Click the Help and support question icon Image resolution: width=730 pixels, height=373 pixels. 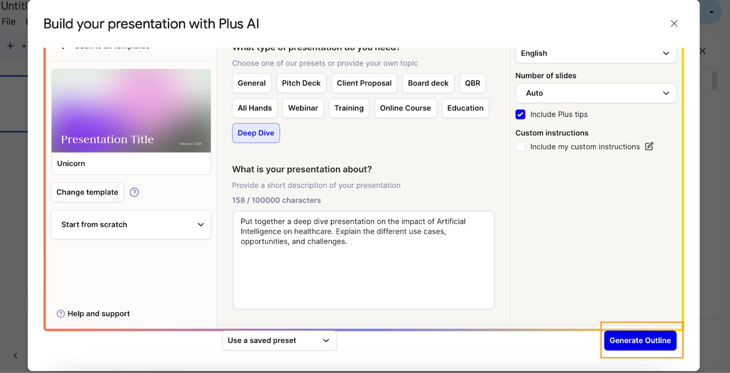coord(61,314)
